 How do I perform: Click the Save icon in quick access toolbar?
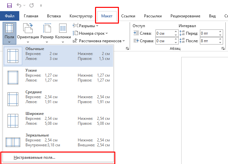point(9,6)
